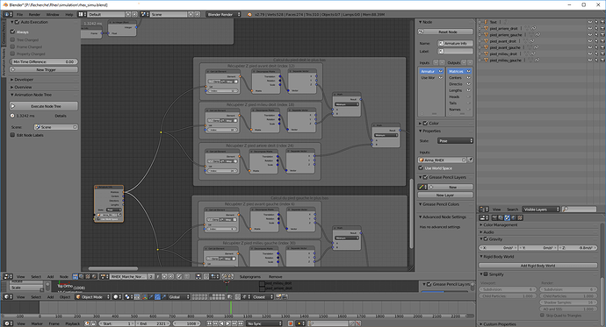Toggle renderability of Text object camera icon
The width and height of the screenshot is (606, 327).
coord(602,22)
